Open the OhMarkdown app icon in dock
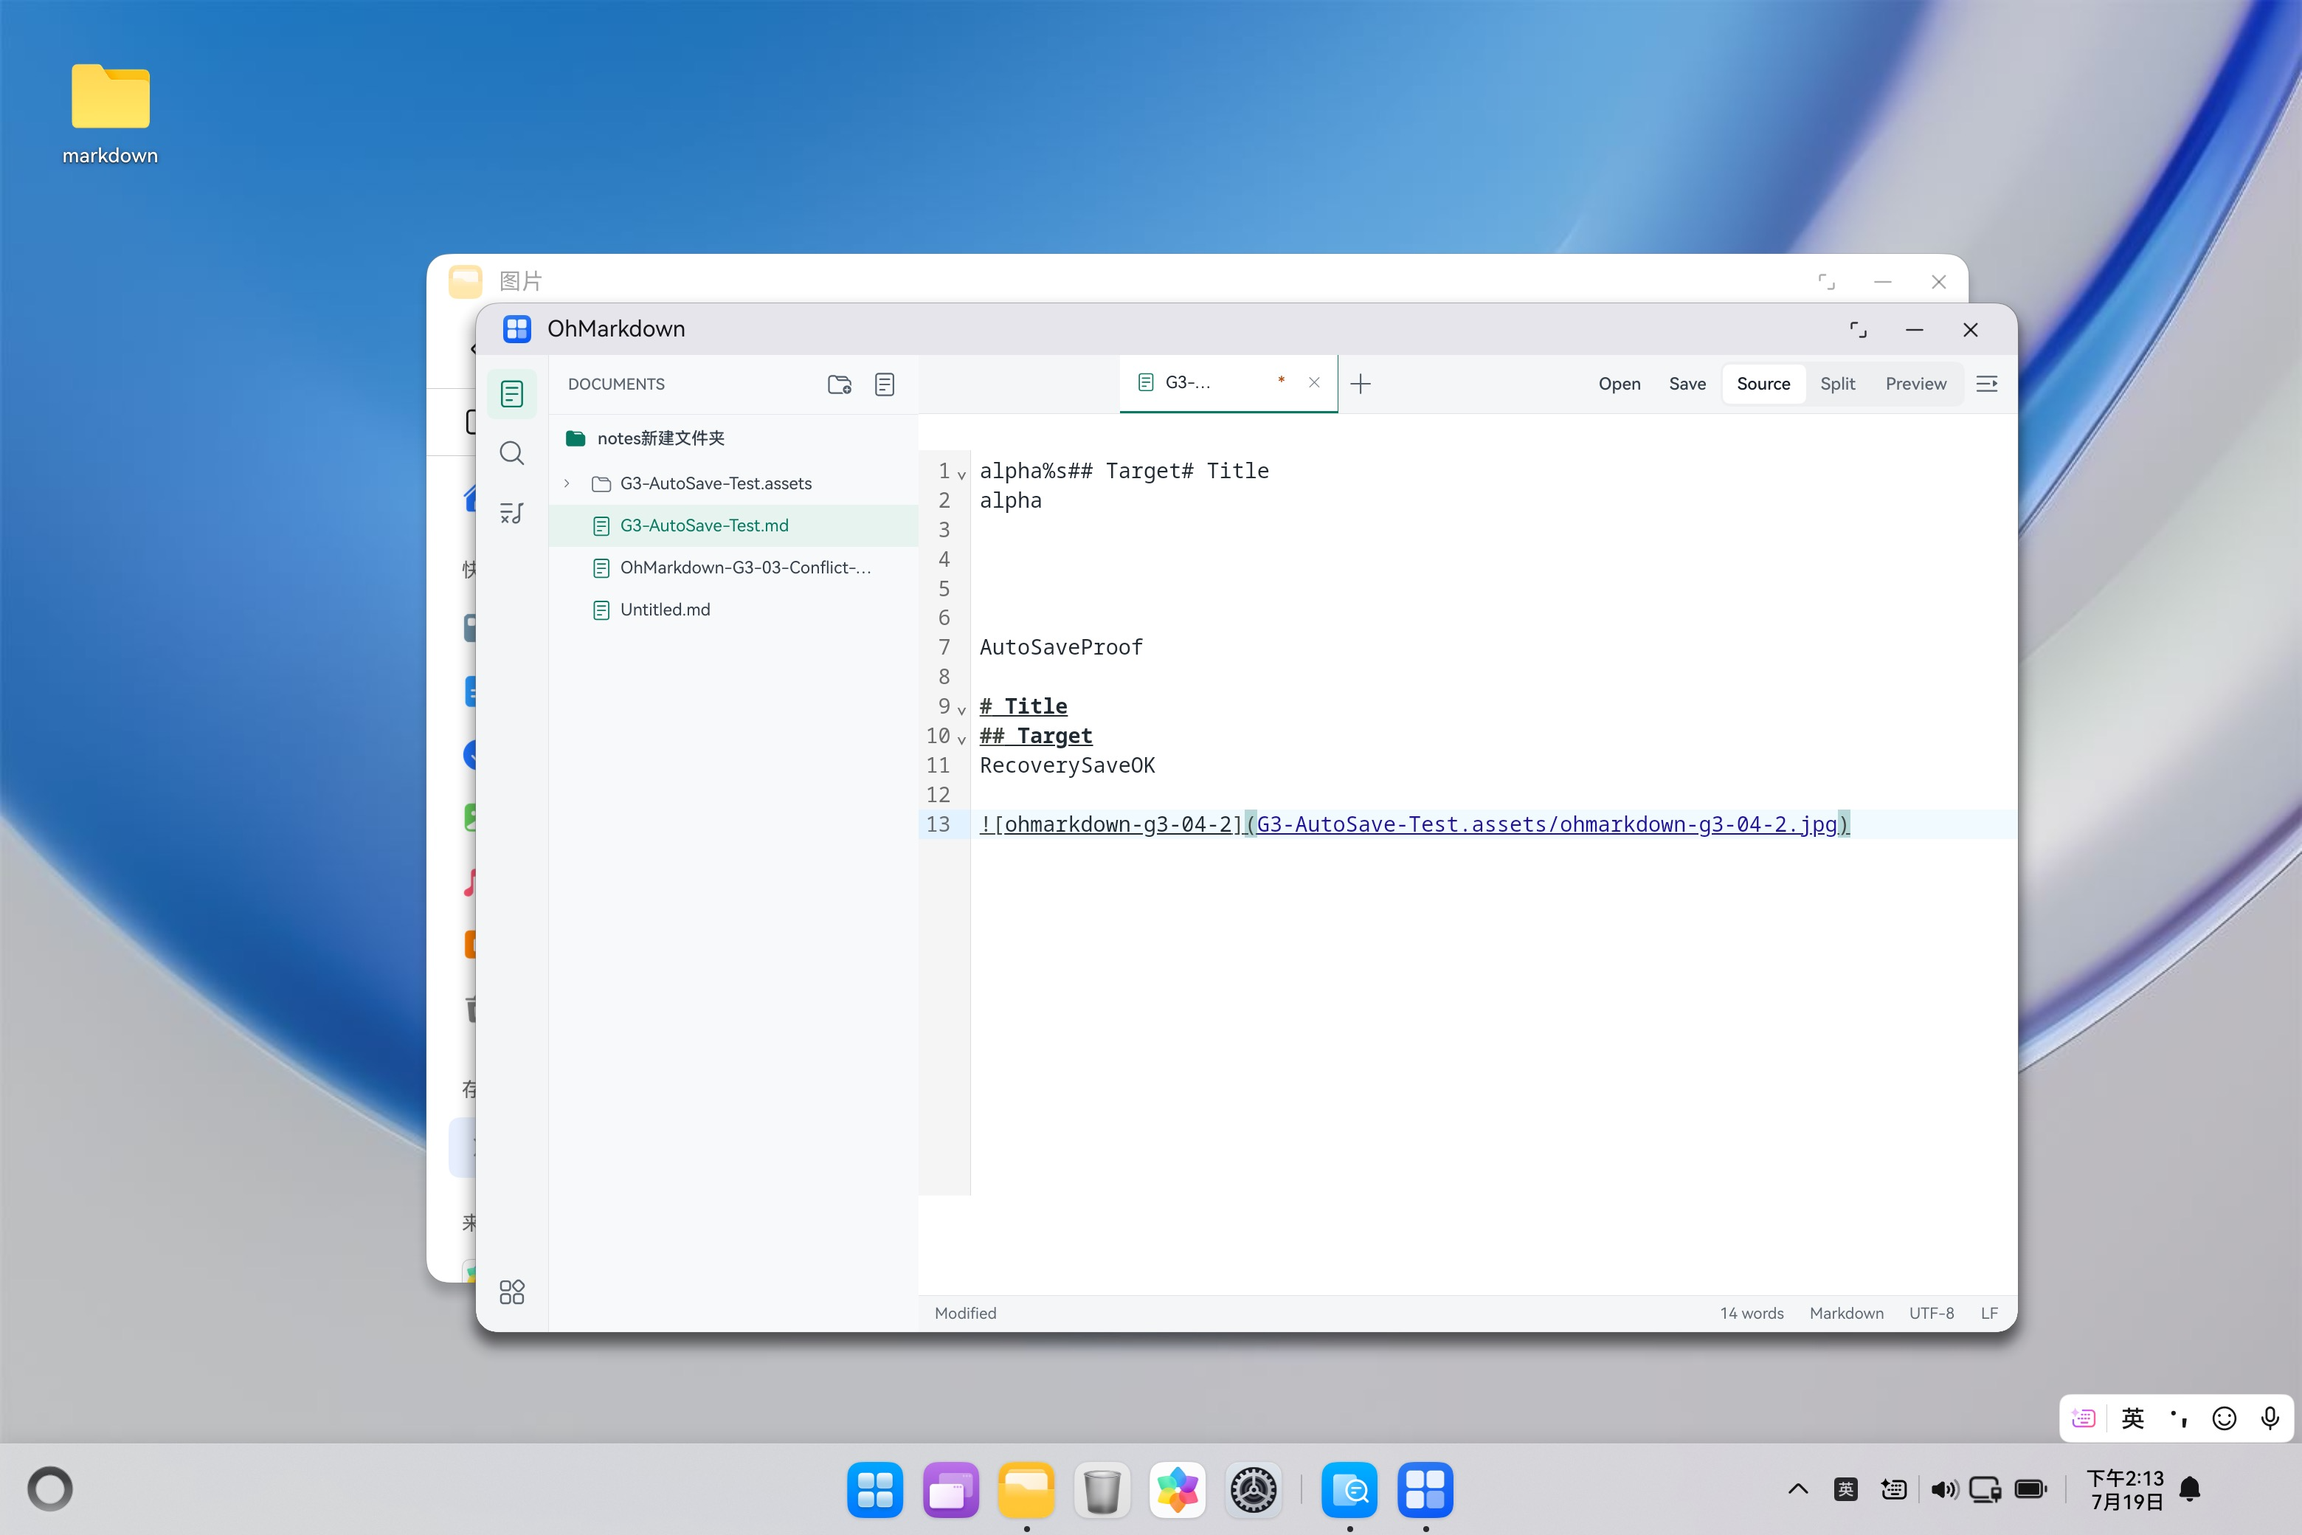Screen dimensions: 2302x1535 pyautogui.click(x=1425, y=1490)
